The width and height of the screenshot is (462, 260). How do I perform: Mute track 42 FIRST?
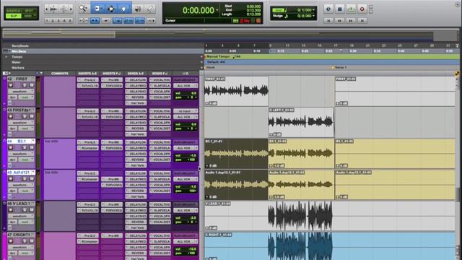[31, 85]
